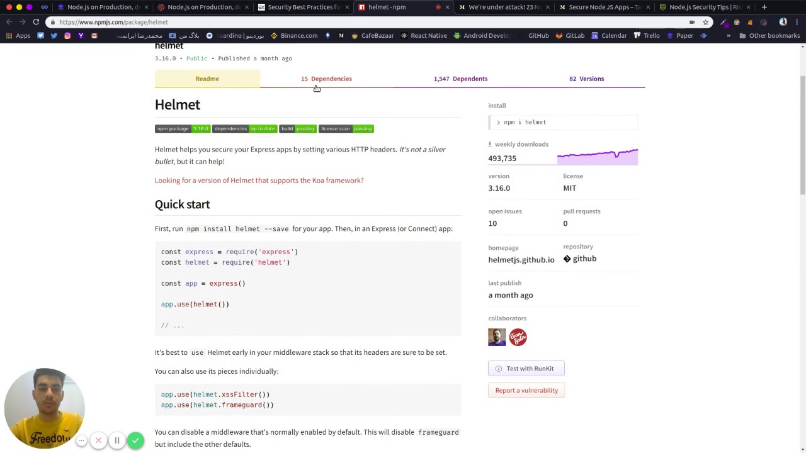The height and width of the screenshot is (453, 806).
Task: Switch to We're under attack tab
Action: click(x=503, y=7)
